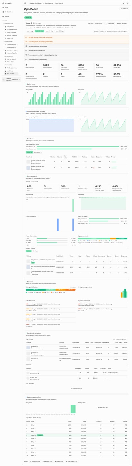Open Viral video insights agent

coord(12,68)
